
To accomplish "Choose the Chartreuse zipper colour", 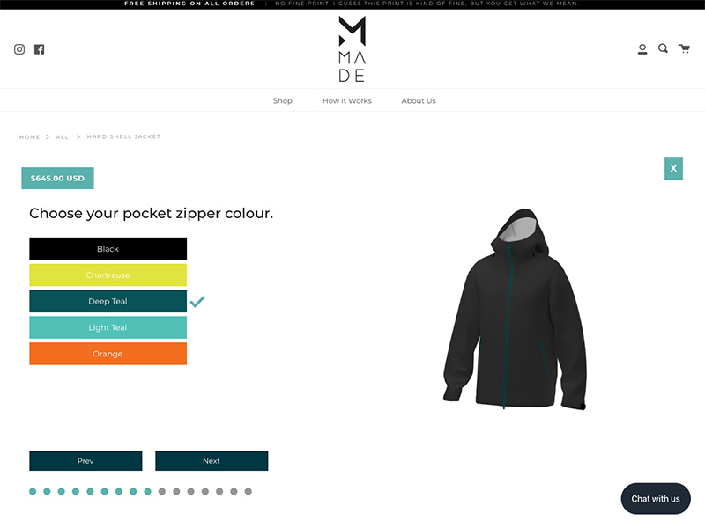I will [108, 275].
